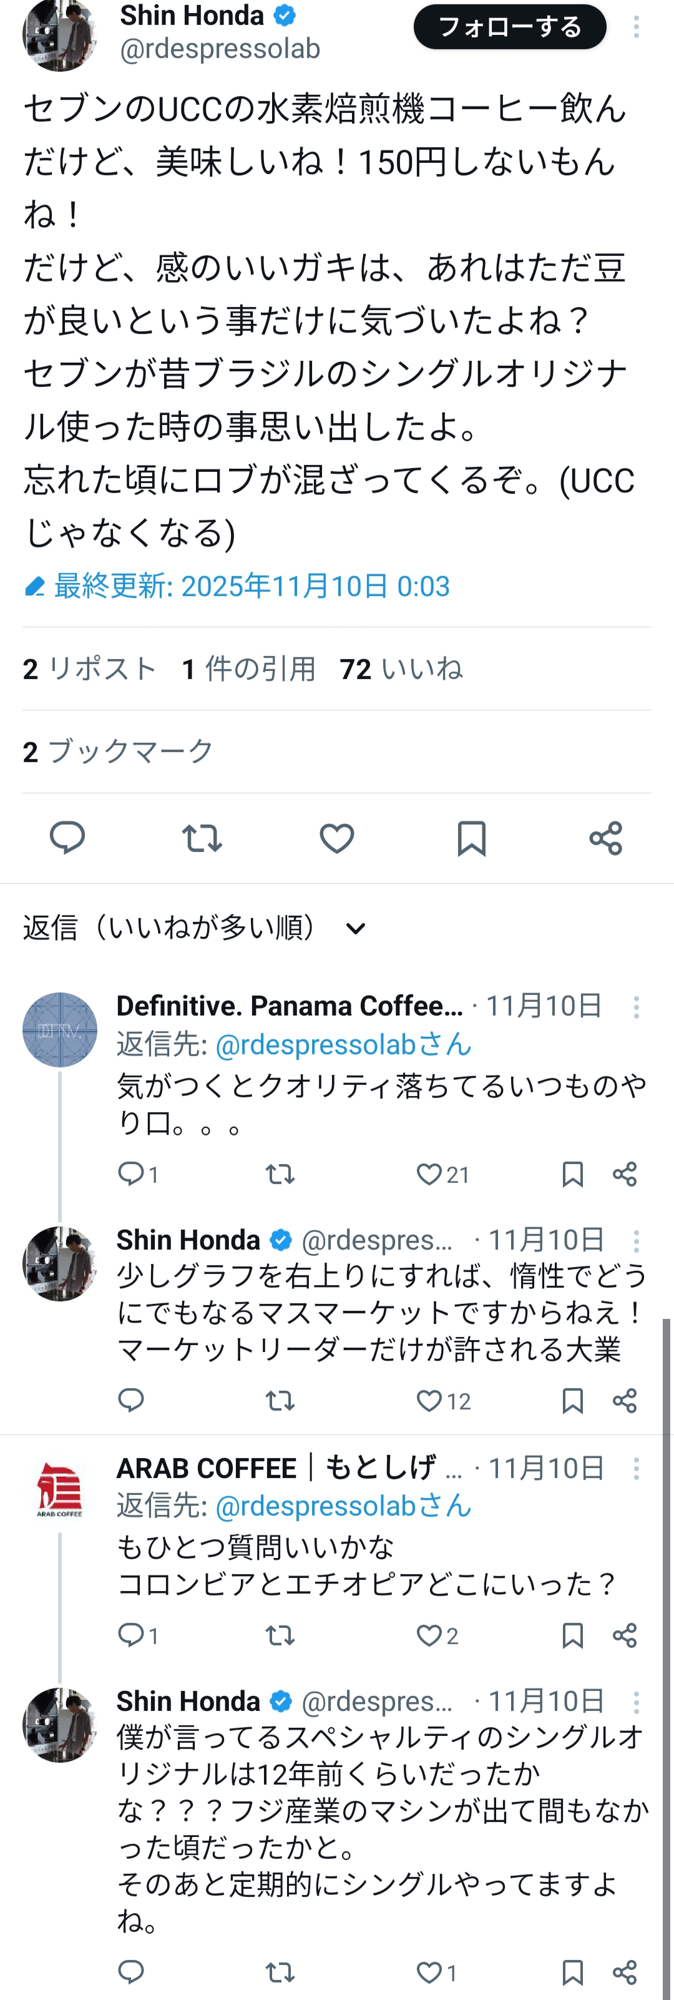Like the Definitive Panama Coffee reply
The width and height of the screenshot is (674, 2000).
429,1174
